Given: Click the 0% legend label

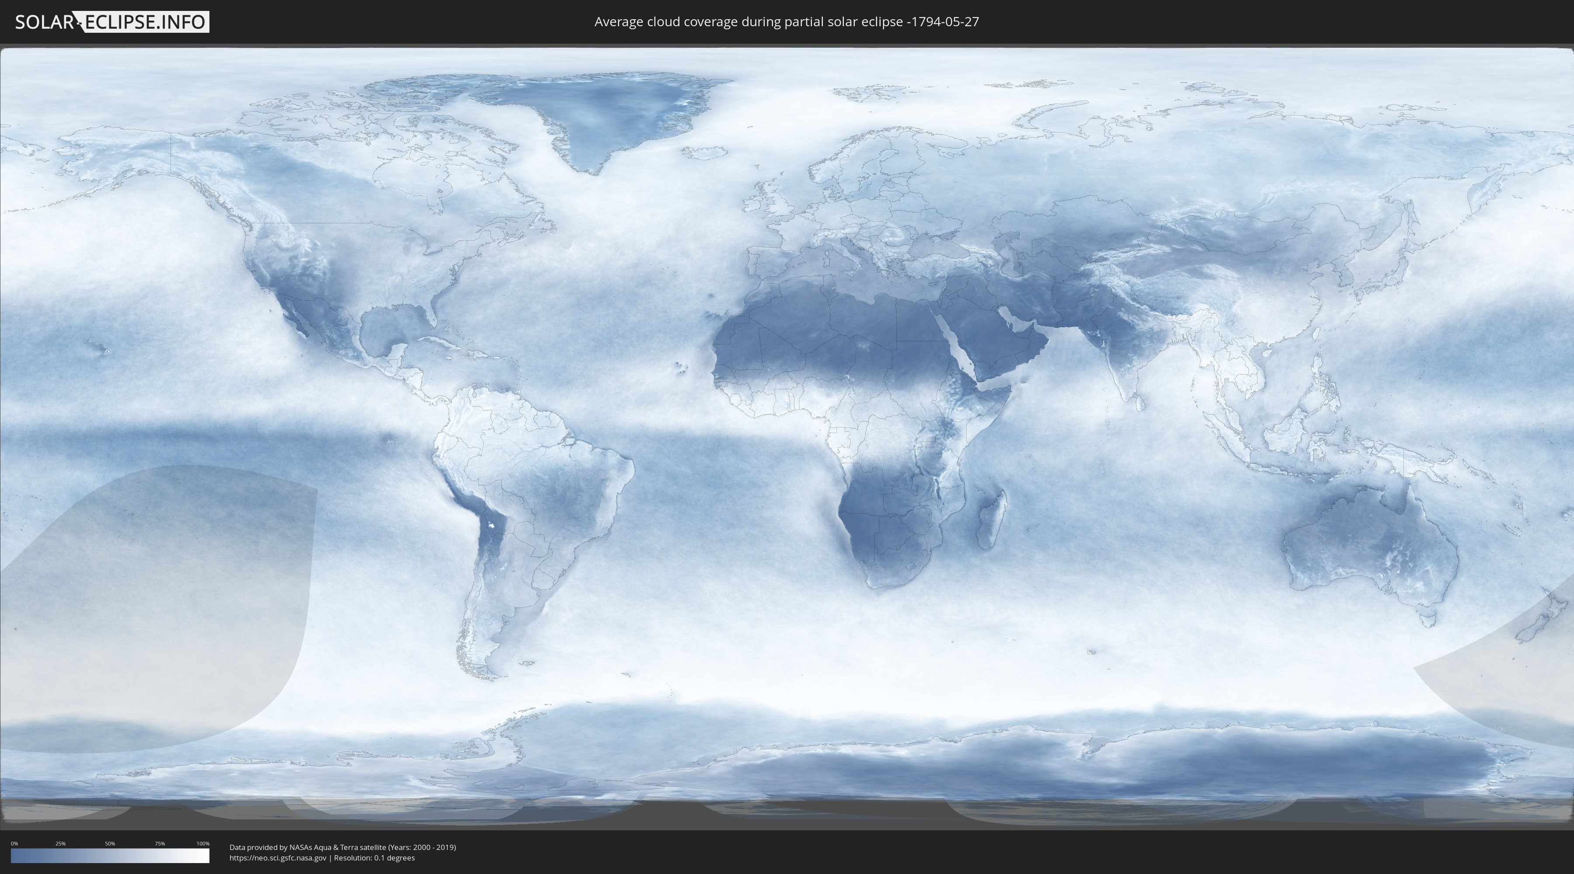Looking at the screenshot, I should [x=15, y=843].
